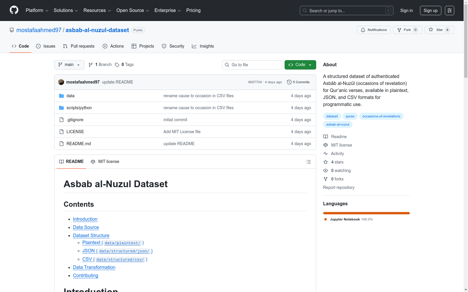This screenshot has width=468, height=292.
Task: Click the eye icon beside 0 watching
Action: (x=326, y=171)
